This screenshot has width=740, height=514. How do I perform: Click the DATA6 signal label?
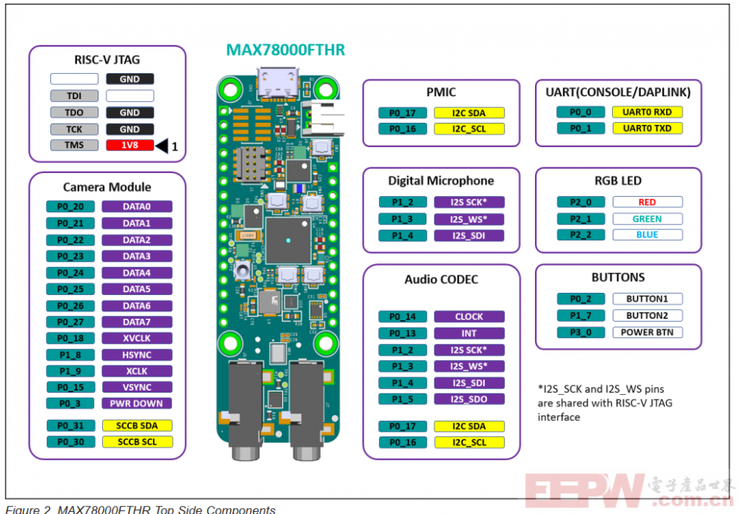(x=137, y=306)
